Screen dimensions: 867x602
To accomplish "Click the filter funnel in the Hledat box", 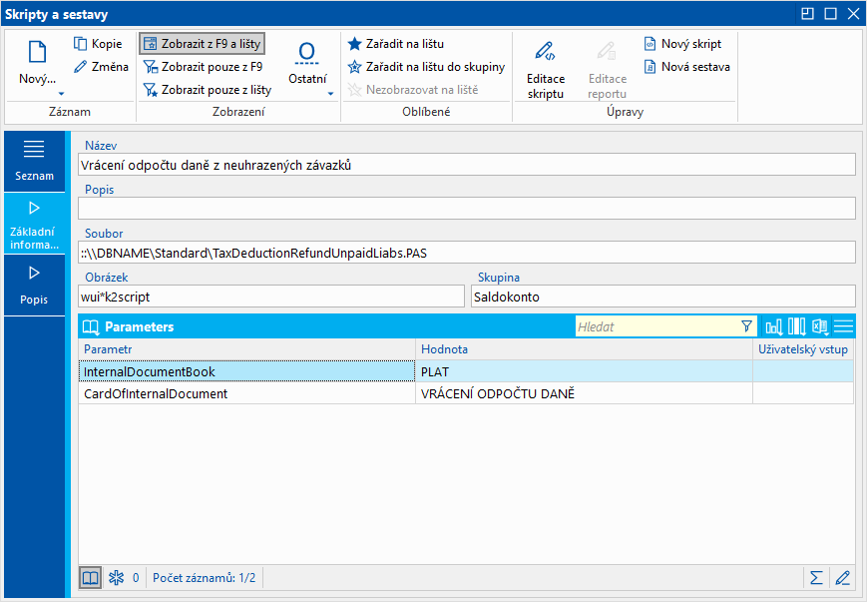I will coord(745,326).
